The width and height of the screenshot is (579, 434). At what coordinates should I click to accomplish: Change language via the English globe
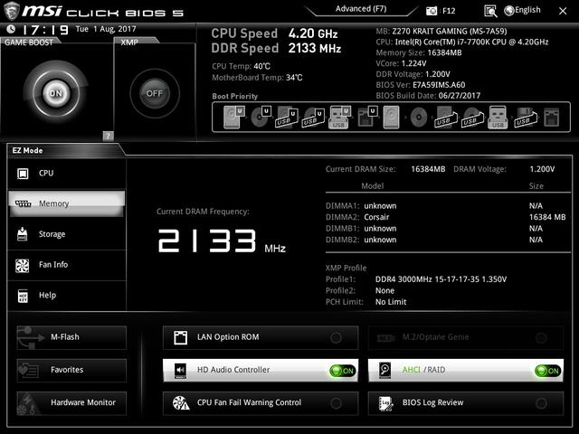(523, 10)
